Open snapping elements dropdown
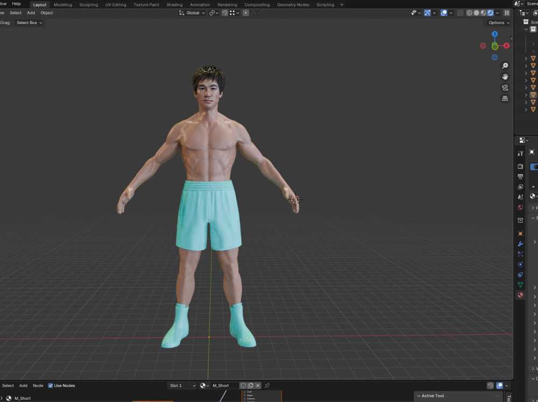Viewport: 538px width, 402px height. click(x=235, y=13)
